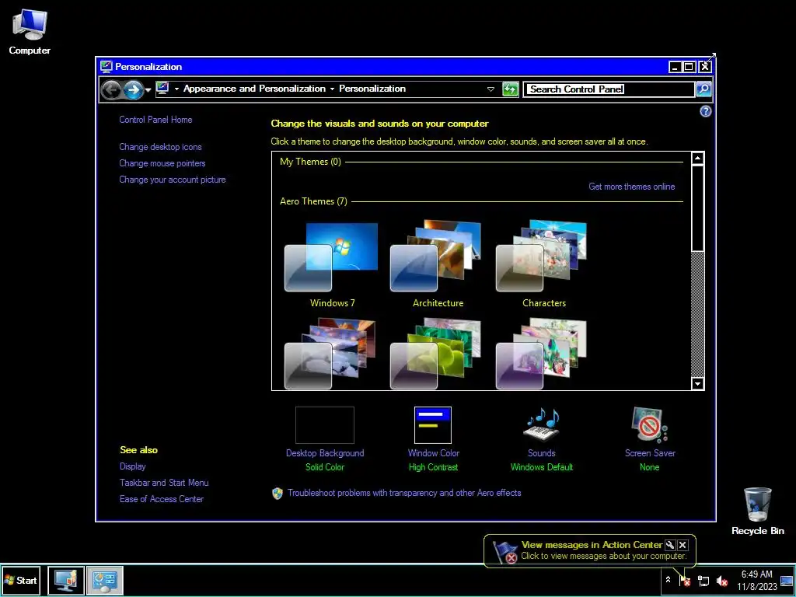Image resolution: width=796 pixels, height=597 pixels.
Task: Open Screen Saver settings icon
Action: [650, 425]
